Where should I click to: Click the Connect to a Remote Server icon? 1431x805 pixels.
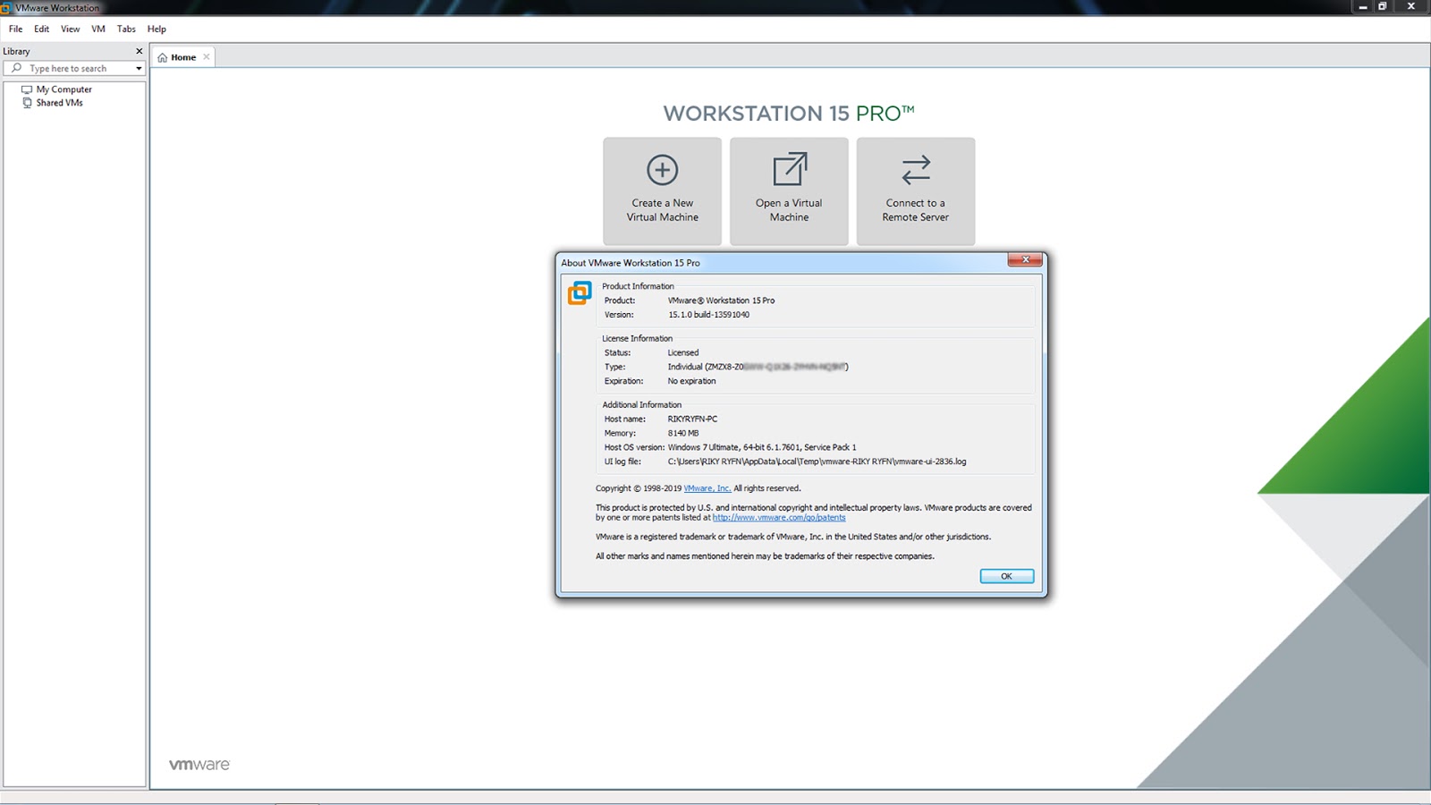click(x=915, y=169)
